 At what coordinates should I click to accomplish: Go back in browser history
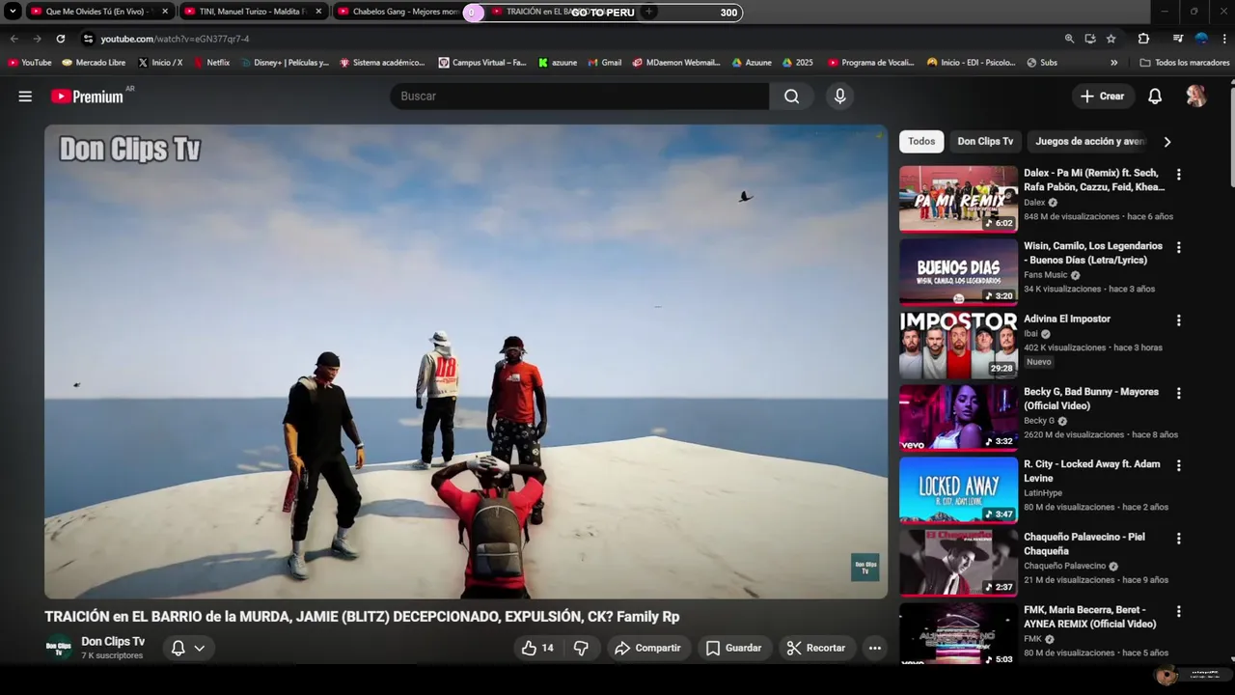[14, 39]
